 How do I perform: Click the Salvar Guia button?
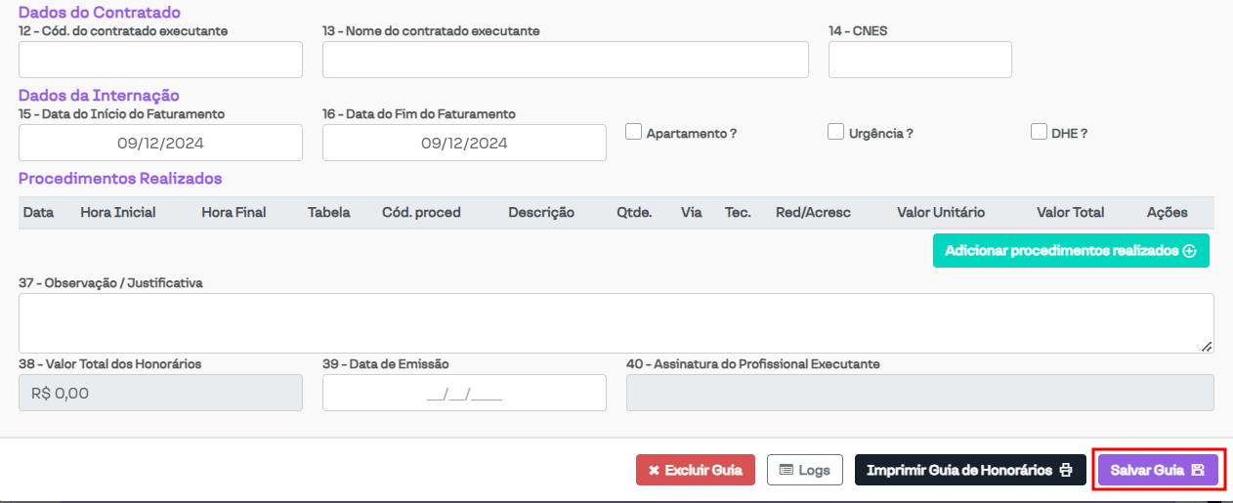[x=1158, y=470]
